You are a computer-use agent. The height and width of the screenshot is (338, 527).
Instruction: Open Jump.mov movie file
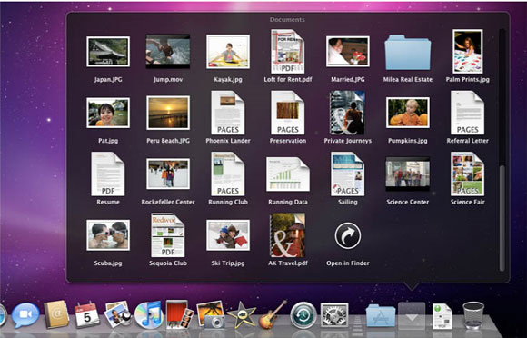point(168,52)
